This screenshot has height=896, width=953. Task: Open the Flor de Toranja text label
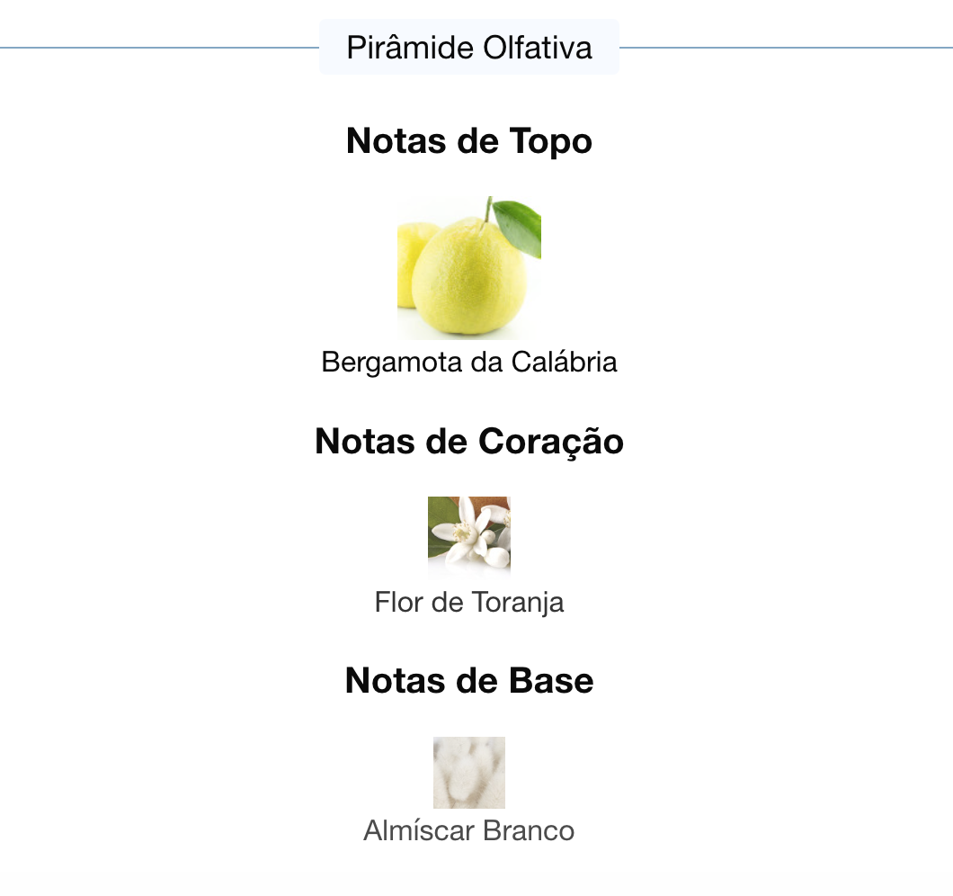[x=468, y=602]
